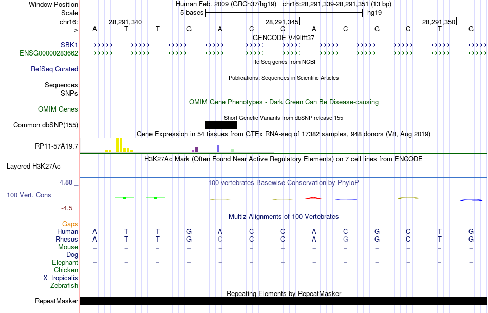Click position marker 28,291,345

[x=282, y=22]
